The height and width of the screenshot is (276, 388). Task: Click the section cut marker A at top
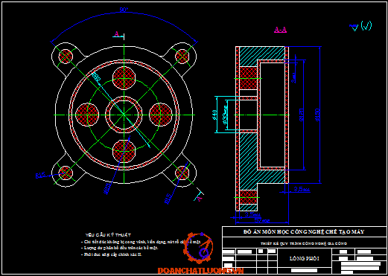pyautogui.click(x=117, y=34)
